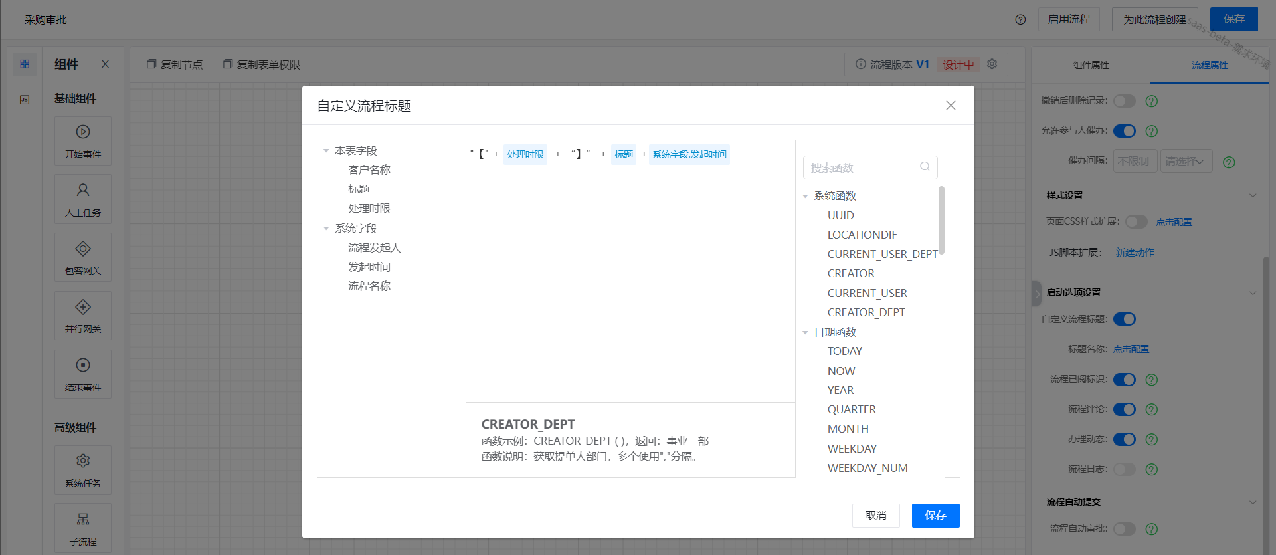Pick the 包容网关 inclusive gateway icon
This screenshot has width=1276, height=555.
(x=83, y=249)
